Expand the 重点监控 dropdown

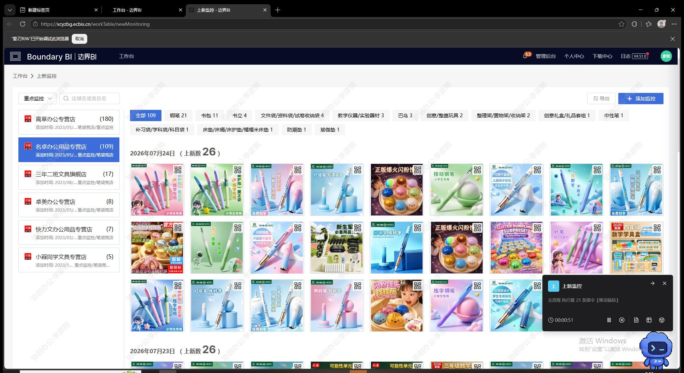pos(37,99)
